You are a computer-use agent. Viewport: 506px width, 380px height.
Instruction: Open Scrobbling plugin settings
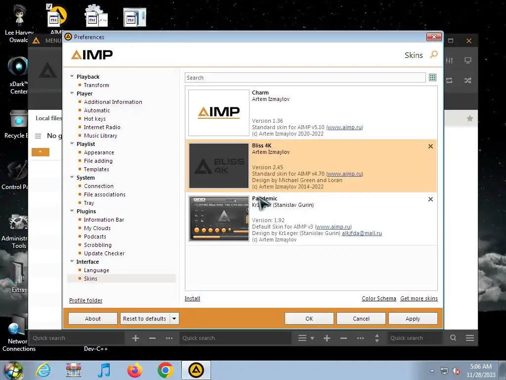click(98, 244)
